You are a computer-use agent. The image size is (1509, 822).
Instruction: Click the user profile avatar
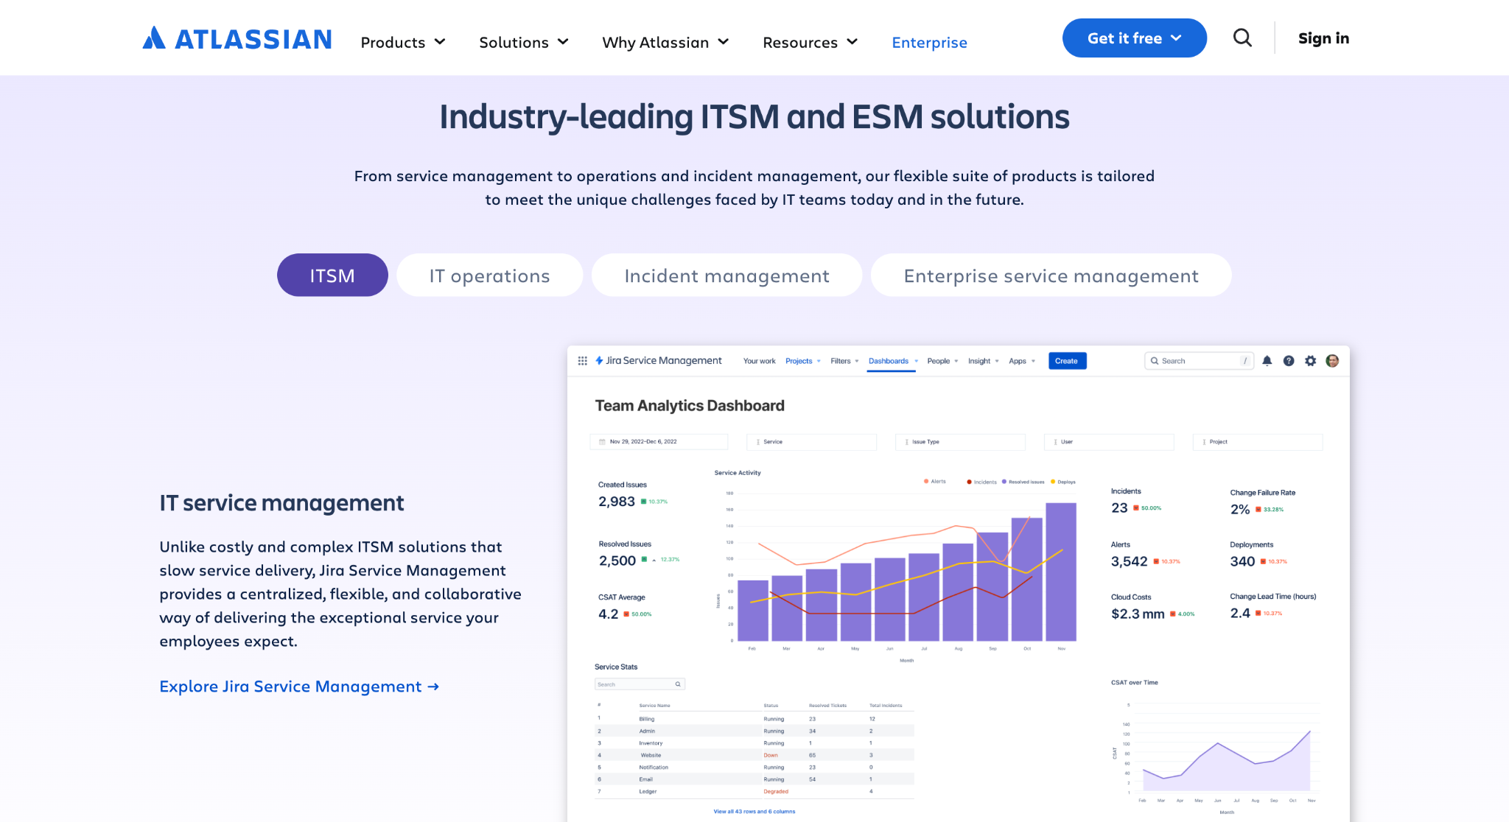(1332, 361)
